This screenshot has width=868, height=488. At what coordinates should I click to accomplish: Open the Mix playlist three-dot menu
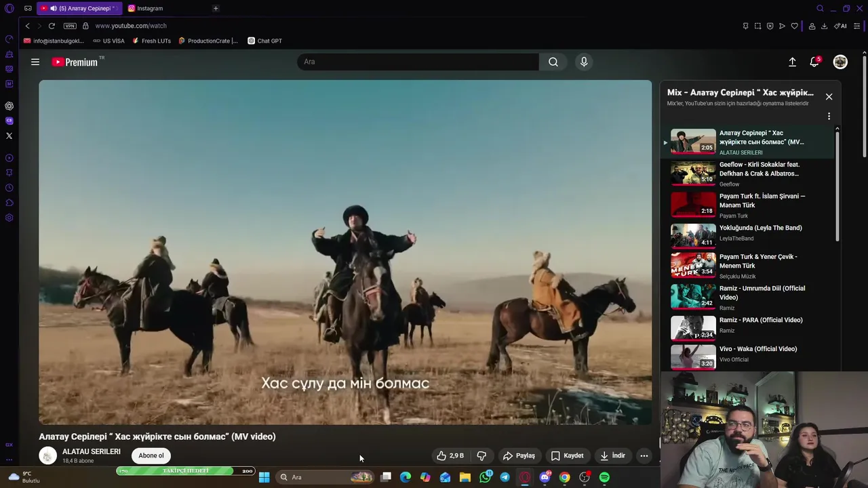point(829,117)
